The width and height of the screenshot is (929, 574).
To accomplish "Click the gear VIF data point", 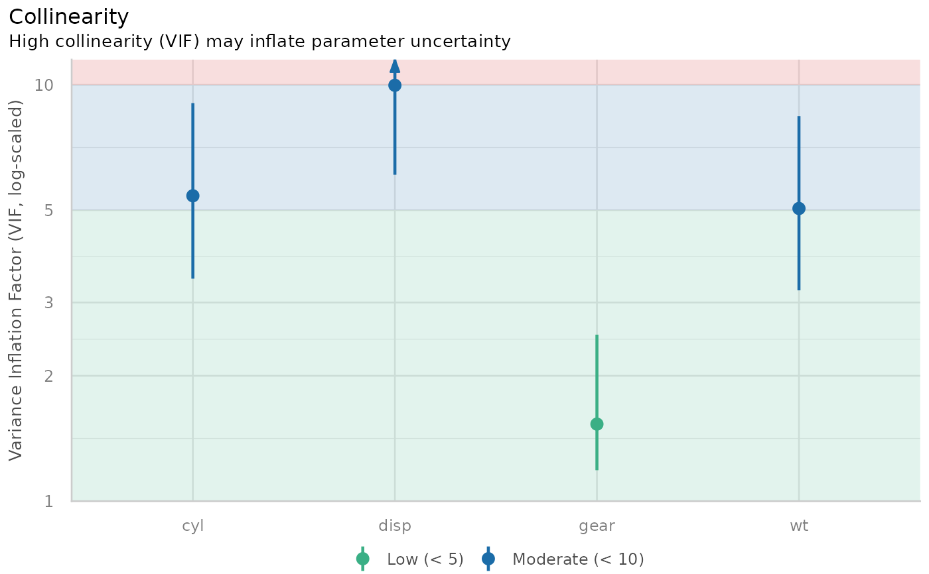I will click(x=597, y=424).
